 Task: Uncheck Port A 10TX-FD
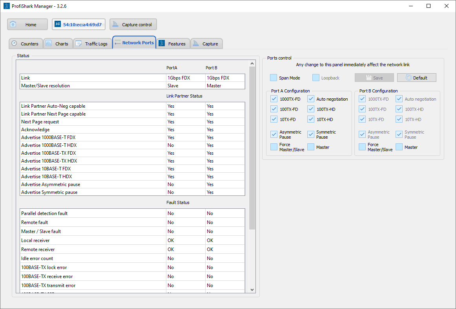(274, 119)
